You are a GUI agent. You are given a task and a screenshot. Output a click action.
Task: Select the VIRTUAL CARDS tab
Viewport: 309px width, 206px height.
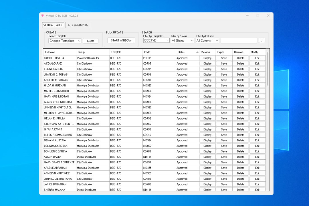53,25
